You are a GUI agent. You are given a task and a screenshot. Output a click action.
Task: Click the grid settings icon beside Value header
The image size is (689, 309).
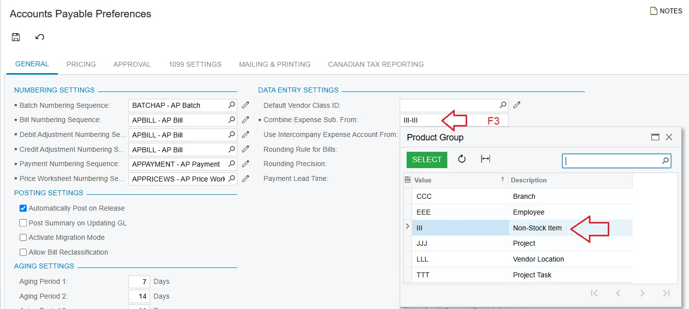click(408, 180)
